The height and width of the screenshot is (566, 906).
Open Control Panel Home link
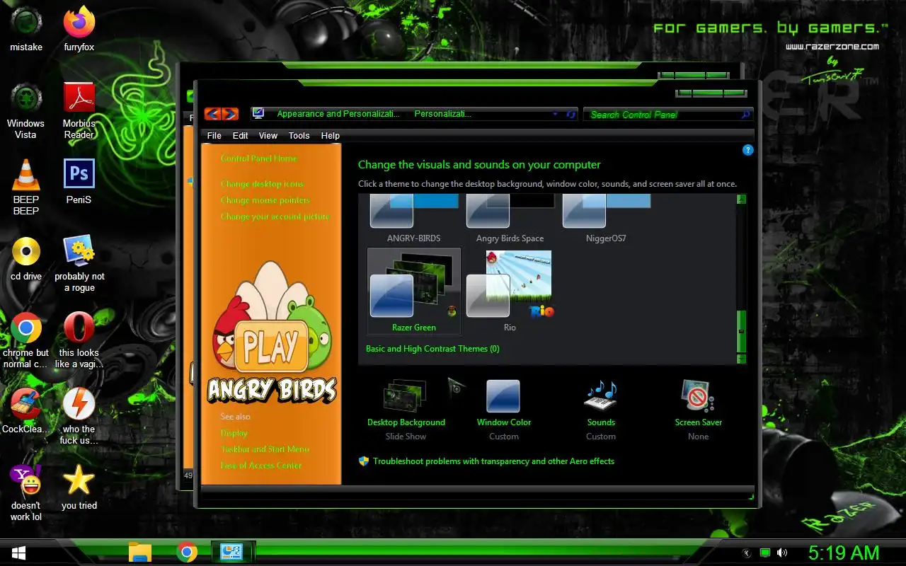[259, 158]
